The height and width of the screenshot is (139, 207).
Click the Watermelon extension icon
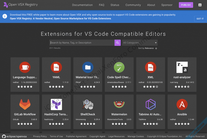(119, 105)
